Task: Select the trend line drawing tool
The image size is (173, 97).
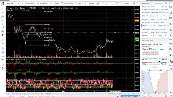Action: [3, 13]
